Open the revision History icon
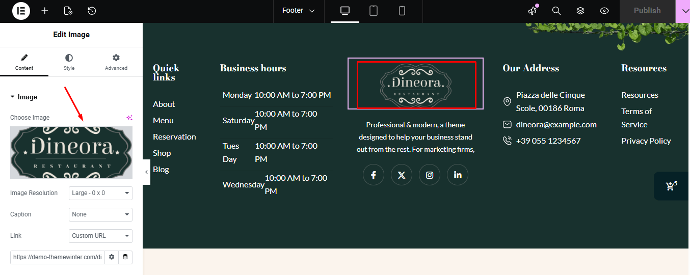 (92, 11)
